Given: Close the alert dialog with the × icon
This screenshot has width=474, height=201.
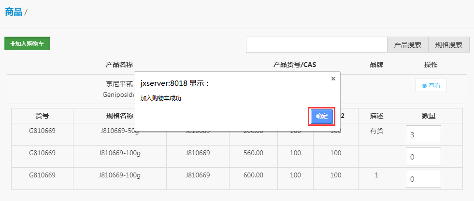Looking at the screenshot, I should [x=333, y=79].
